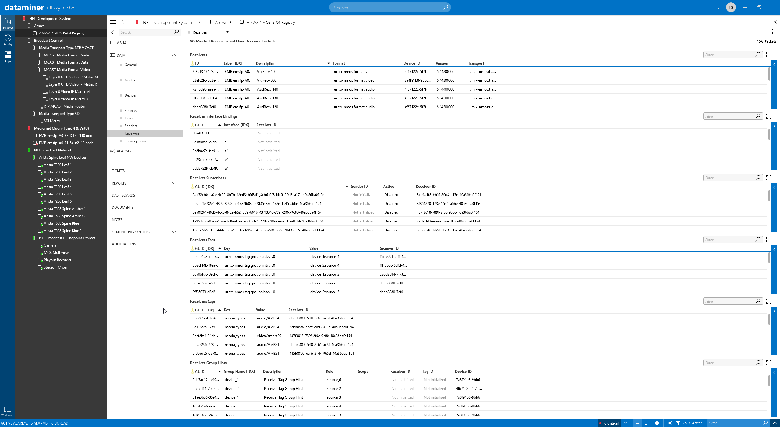This screenshot has height=427, width=780.
Task: Expand Receiver Group Hints table to full view
Action: 769,363
